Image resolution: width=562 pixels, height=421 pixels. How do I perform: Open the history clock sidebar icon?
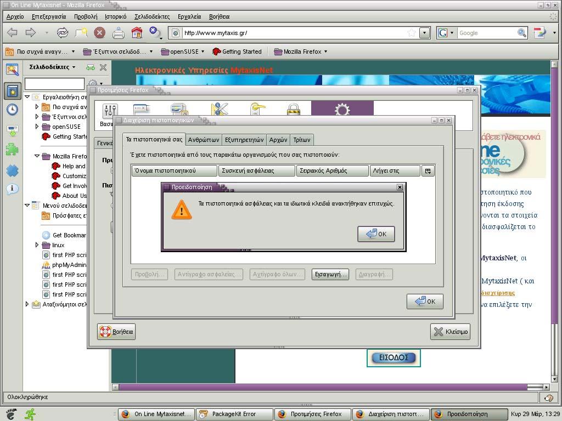coord(13,110)
